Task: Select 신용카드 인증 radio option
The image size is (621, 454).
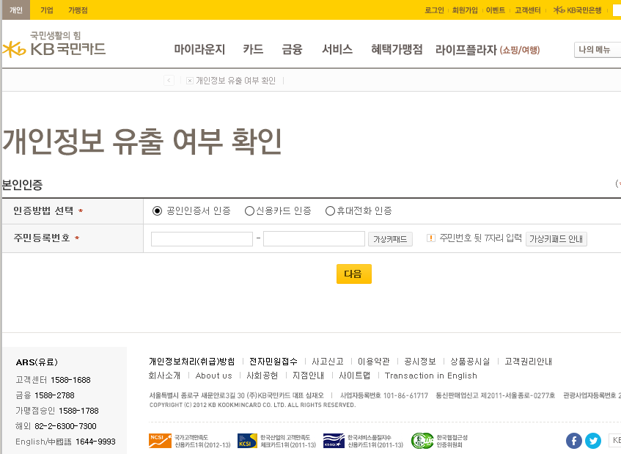Action: [x=249, y=211]
